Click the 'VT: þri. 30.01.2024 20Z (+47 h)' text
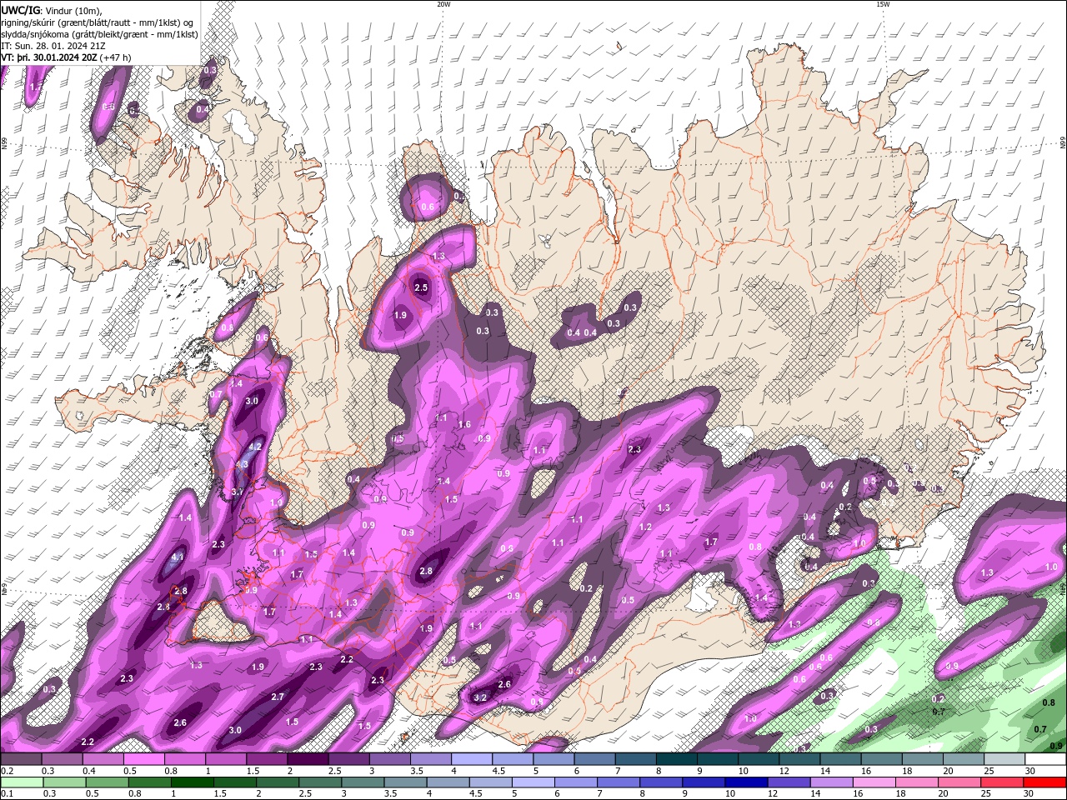 click(66, 57)
